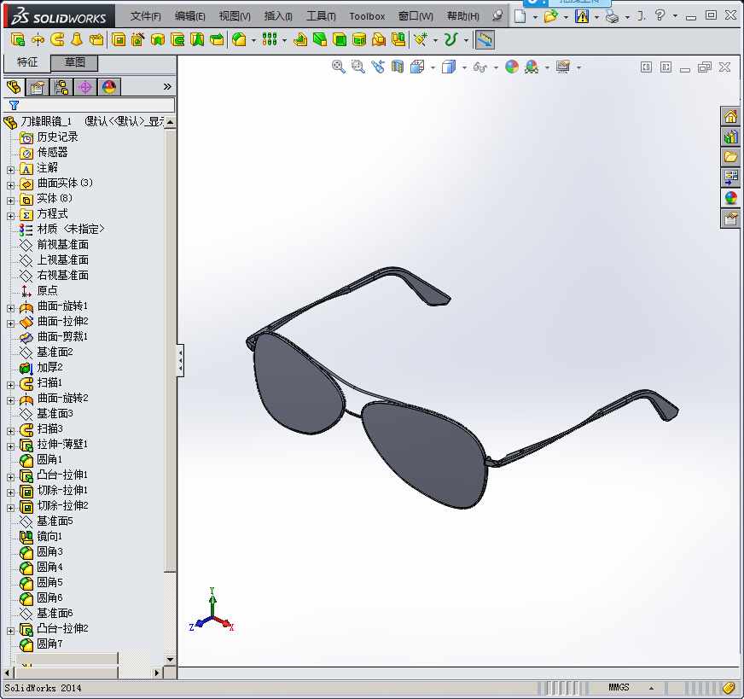
Task: Select the Revolved Boss/Base tool
Action: [38, 40]
